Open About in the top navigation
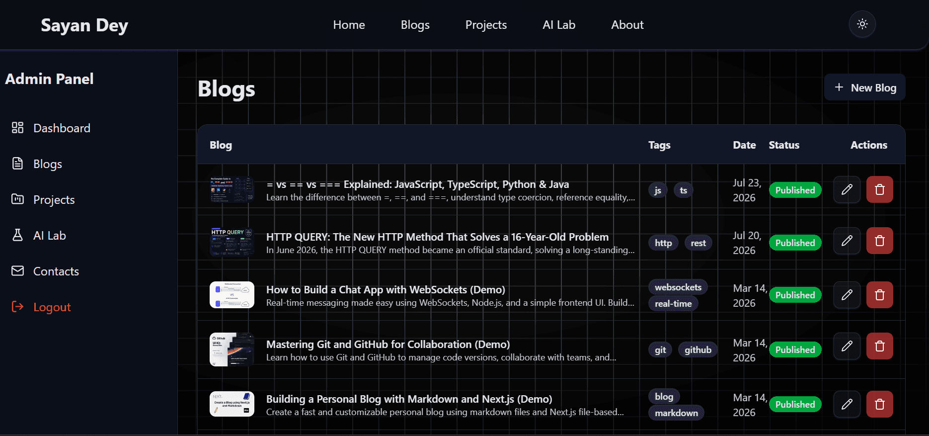Image resolution: width=929 pixels, height=436 pixels. pyautogui.click(x=627, y=25)
